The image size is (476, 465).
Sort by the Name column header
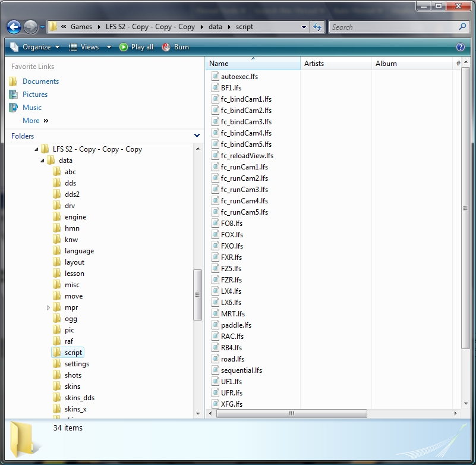coord(253,63)
